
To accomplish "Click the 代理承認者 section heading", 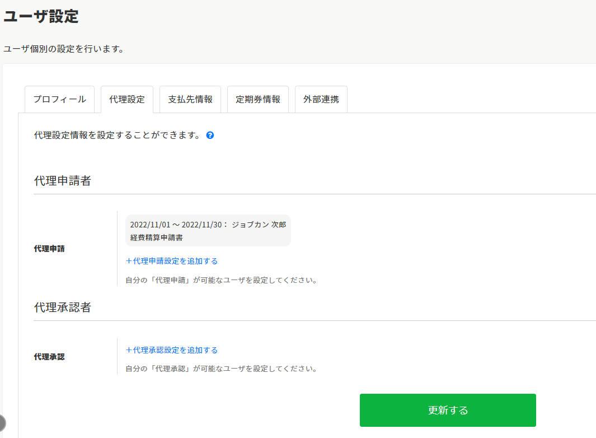I will (x=62, y=307).
